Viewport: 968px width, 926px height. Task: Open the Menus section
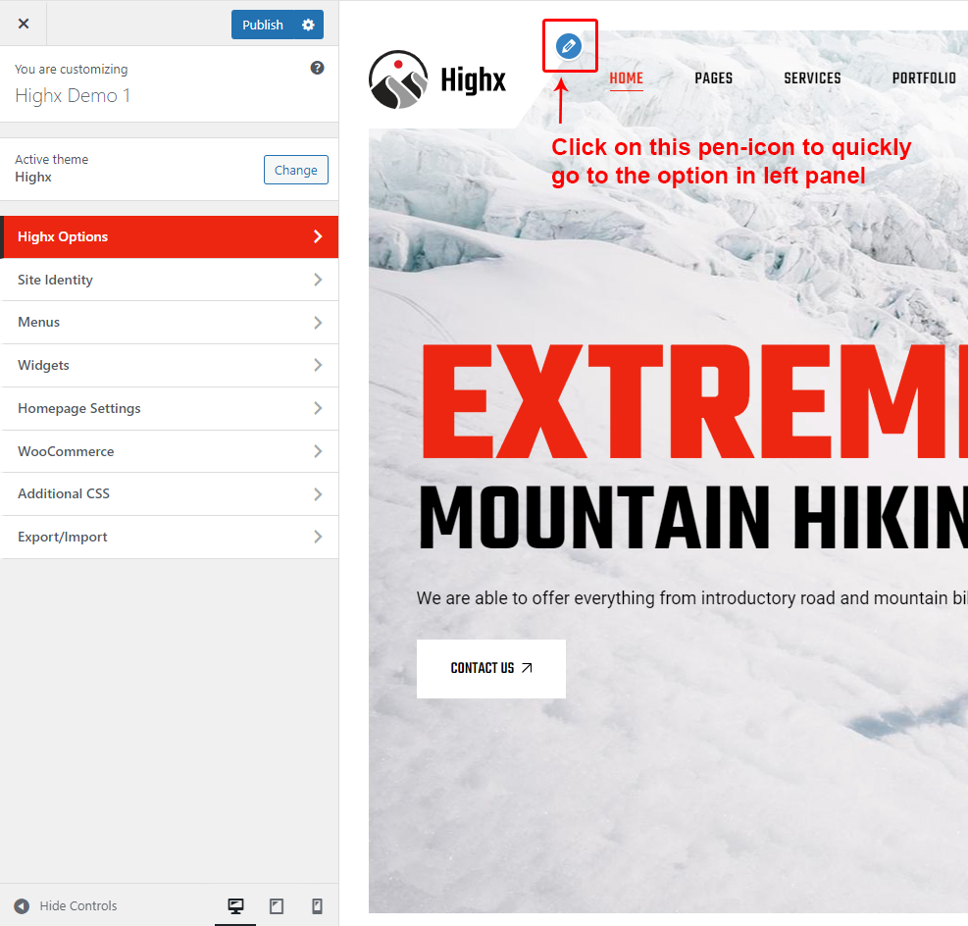tap(170, 323)
